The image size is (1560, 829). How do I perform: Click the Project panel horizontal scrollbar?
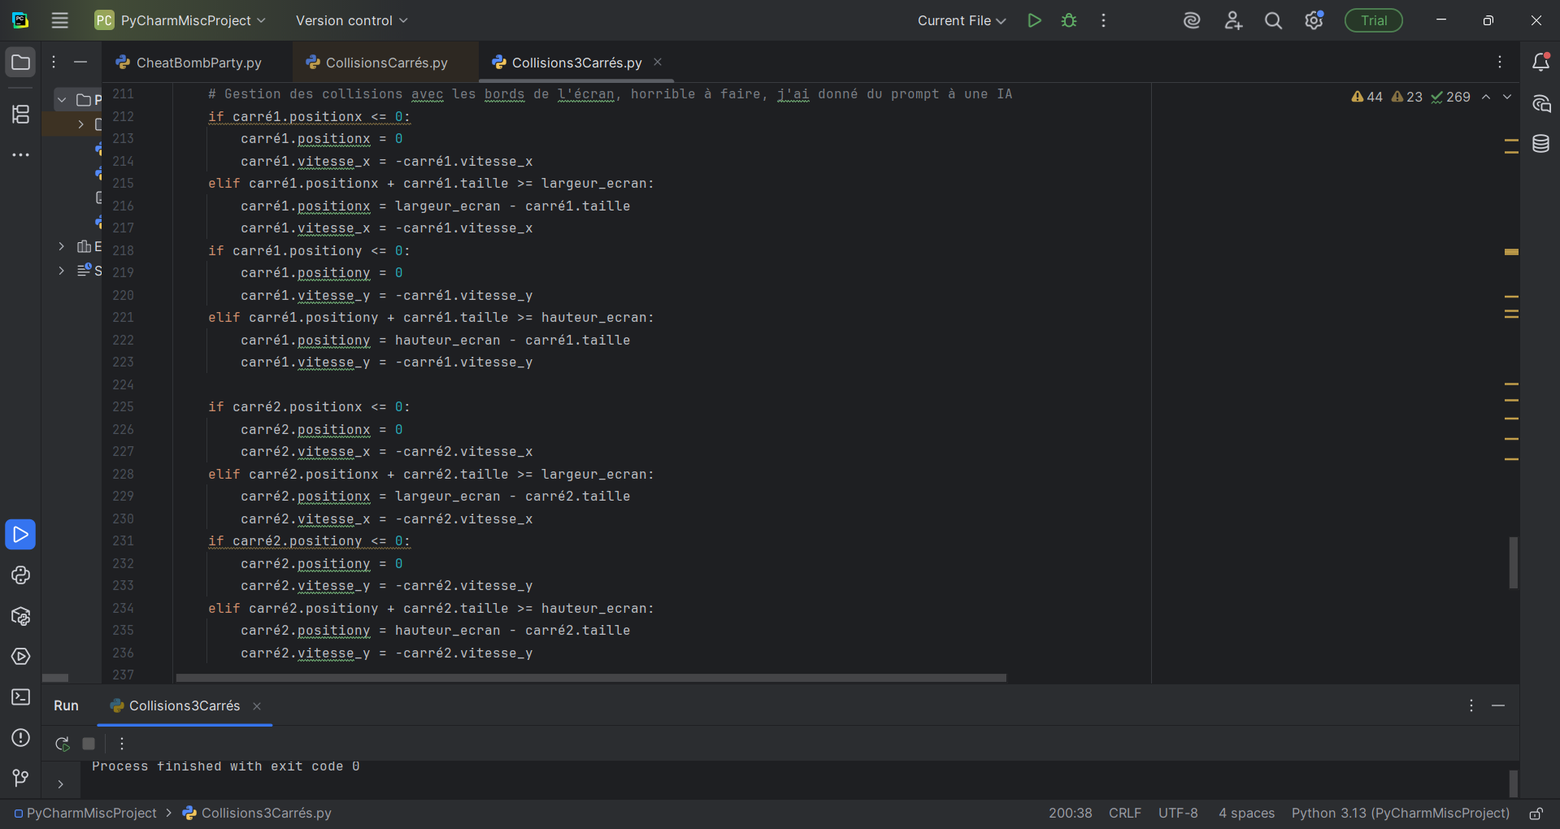55,677
